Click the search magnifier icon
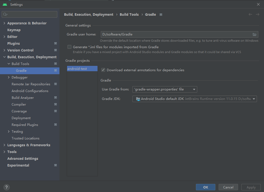The height and width of the screenshot is (192, 264). pos(5,14)
